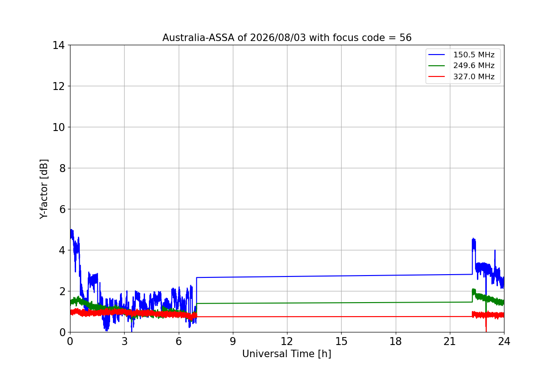This screenshot has width=560, height=373.
Task: Click the x-axis tick label 21
Action: [450, 341]
